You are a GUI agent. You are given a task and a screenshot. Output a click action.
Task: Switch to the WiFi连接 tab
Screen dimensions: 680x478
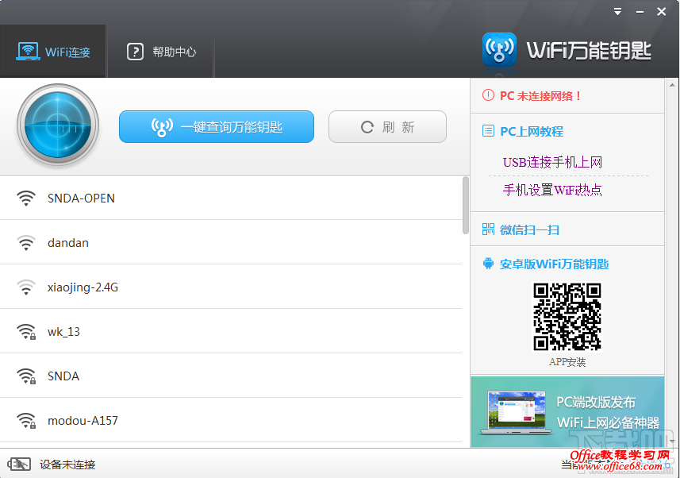53,51
